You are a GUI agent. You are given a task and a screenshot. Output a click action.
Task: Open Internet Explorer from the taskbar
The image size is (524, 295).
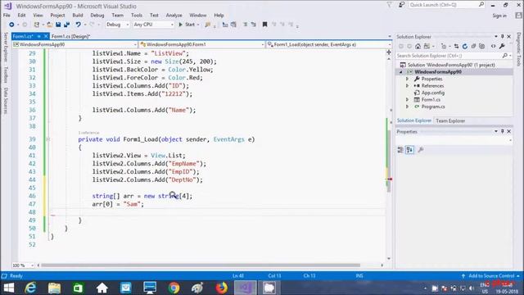[x=30, y=288]
